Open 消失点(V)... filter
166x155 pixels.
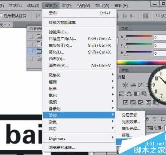click(79, 66)
